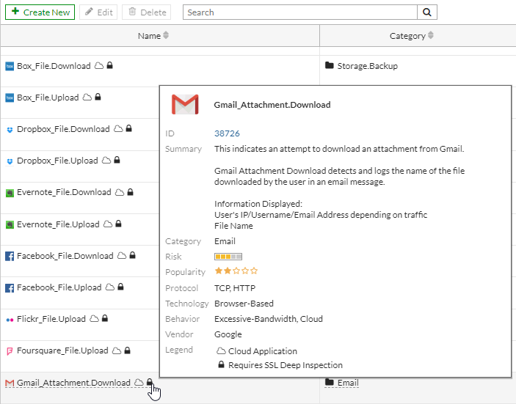The image size is (516, 404).
Task: Click into the Search input field
Action: point(299,12)
